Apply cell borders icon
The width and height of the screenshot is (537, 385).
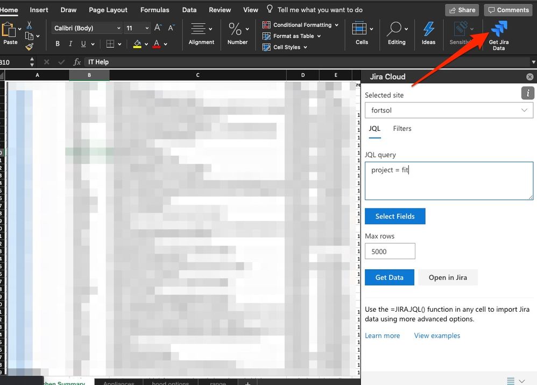pos(110,44)
